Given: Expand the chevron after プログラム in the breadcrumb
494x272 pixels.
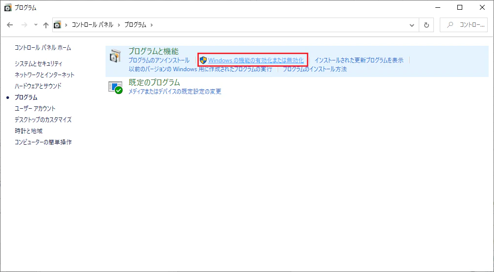Looking at the screenshot, I should pos(151,25).
